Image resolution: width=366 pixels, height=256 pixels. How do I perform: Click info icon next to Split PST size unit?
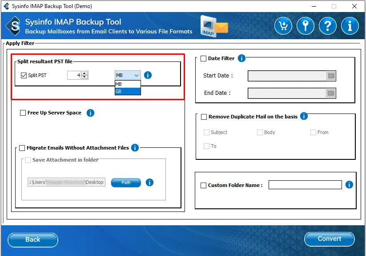coord(148,75)
